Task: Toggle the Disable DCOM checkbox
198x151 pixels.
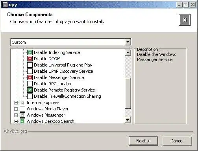Action: point(30,59)
